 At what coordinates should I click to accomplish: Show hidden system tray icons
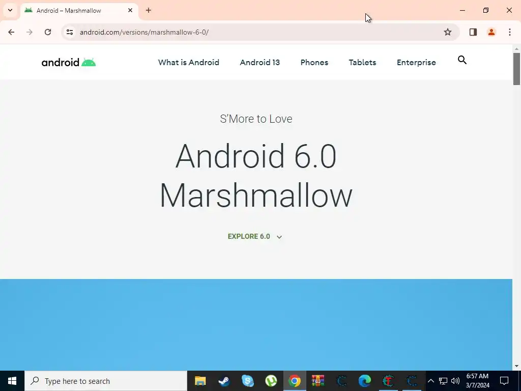pyautogui.click(x=430, y=381)
